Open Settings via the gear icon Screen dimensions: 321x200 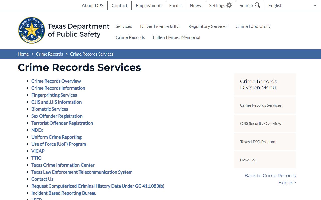229,5
